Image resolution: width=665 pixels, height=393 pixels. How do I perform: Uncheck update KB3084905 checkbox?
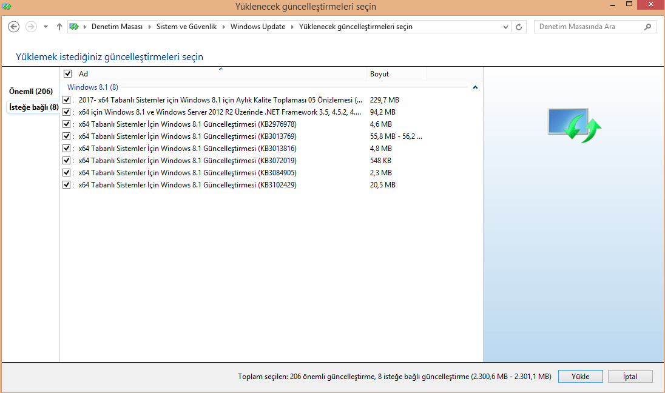[67, 173]
